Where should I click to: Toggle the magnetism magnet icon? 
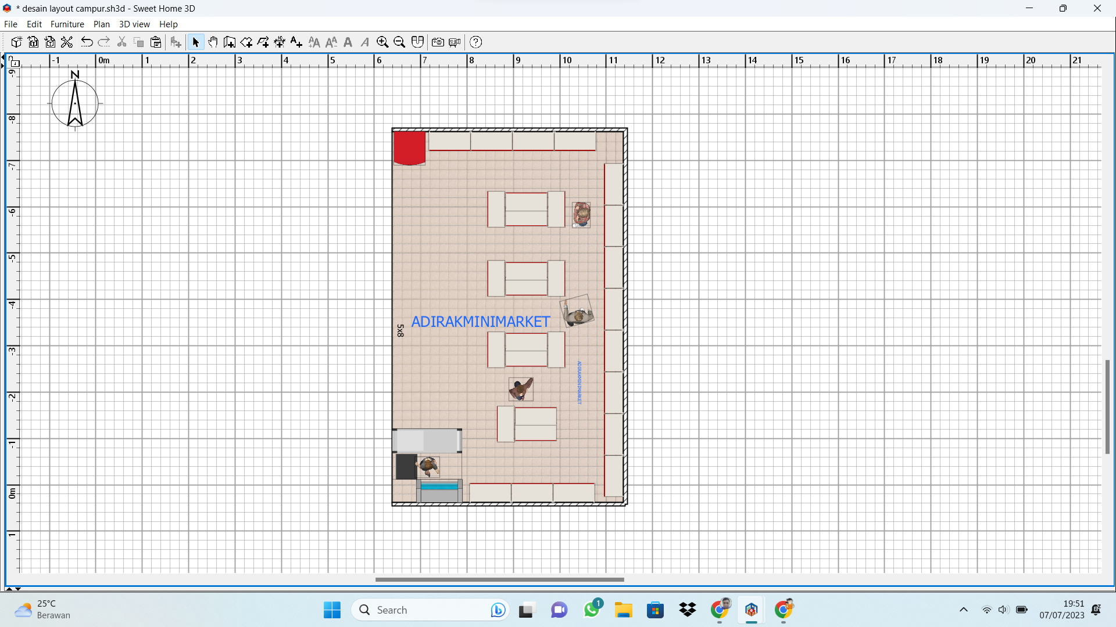point(417,42)
